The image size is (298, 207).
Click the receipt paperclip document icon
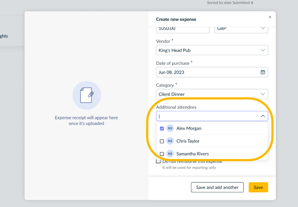(x=87, y=95)
